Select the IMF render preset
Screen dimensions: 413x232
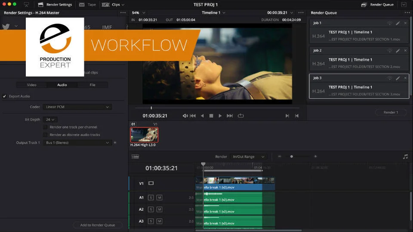(107, 27)
